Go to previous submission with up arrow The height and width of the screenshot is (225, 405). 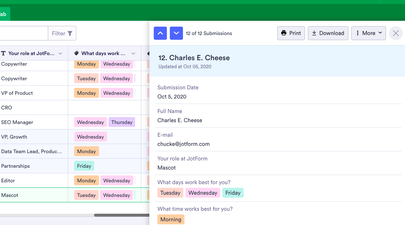pos(160,33)
